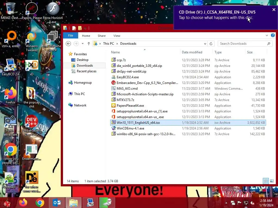Go up one folder level
278x208 pixels.
89,44
